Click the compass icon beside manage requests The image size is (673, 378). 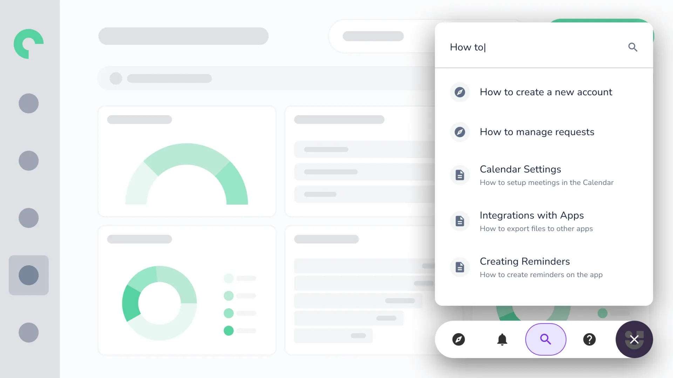pyautogui.click(x=460, y=132)
